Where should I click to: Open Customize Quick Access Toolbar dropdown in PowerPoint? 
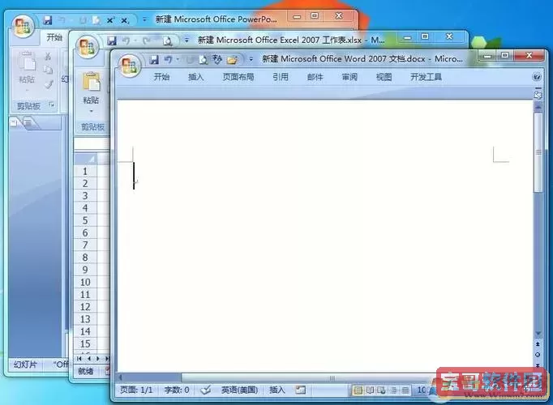(x=144, y=19)
